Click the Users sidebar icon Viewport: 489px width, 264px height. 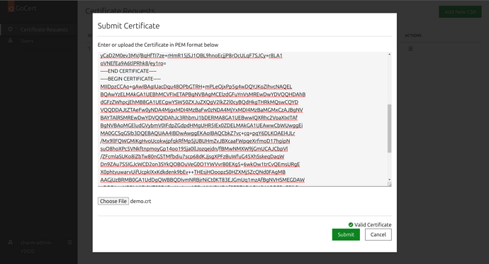(x=11, y=40)
